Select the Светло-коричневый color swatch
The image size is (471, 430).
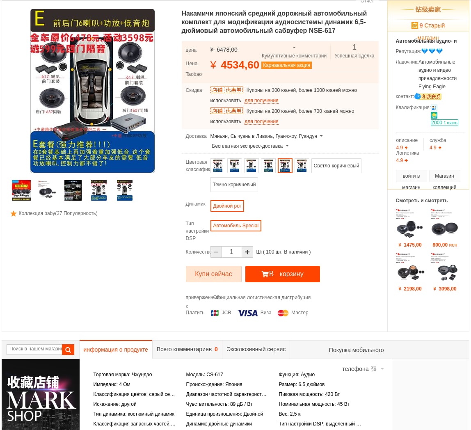pos(336,166)
